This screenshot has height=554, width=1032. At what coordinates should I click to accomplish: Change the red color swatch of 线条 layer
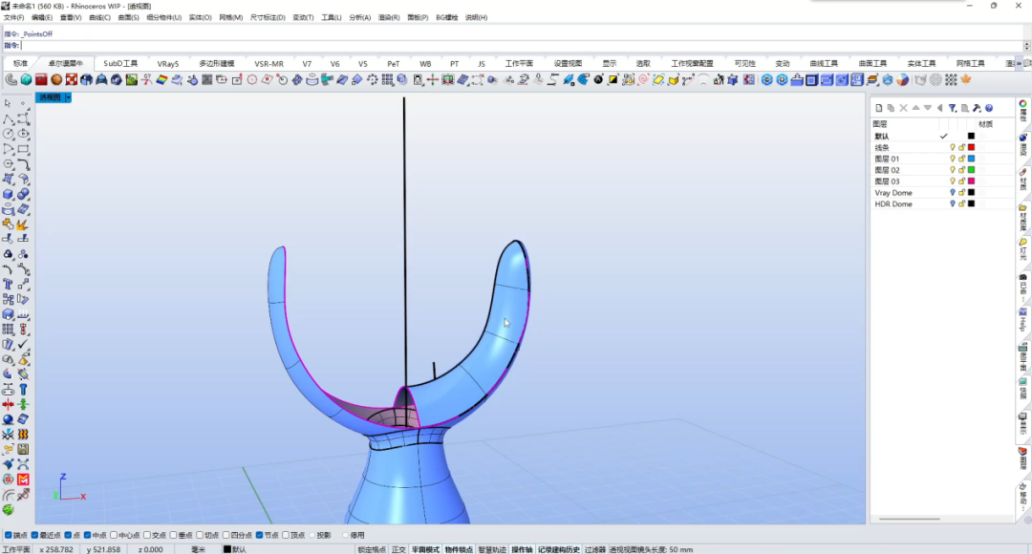tap(971, 147)
